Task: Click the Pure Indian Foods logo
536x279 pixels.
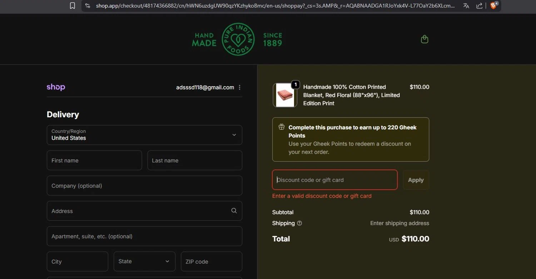Action: 237,39
